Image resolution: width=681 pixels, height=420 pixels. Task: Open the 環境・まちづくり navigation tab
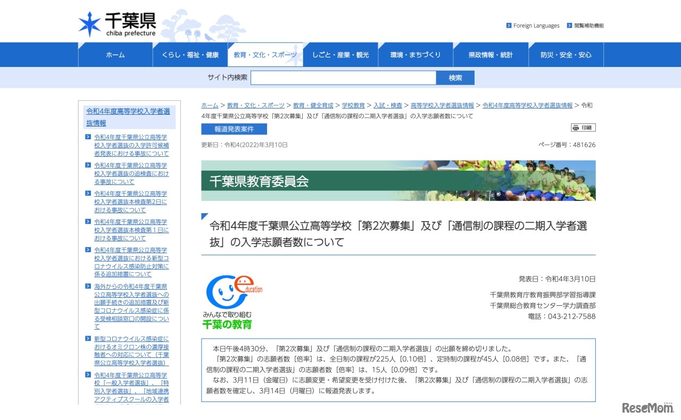[x=416, y=55]
